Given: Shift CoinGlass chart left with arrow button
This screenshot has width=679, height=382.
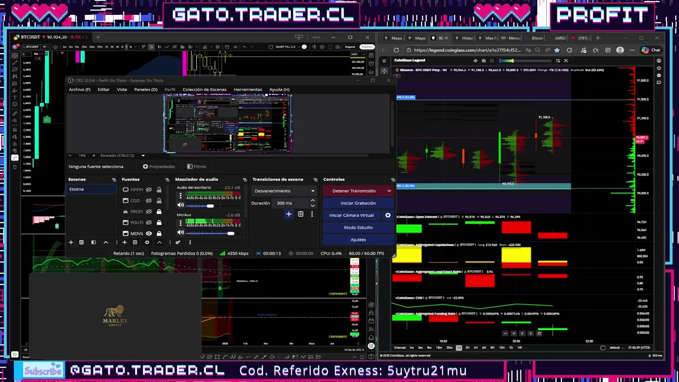Looking at the screenshot, I should (x=522, y=333).
